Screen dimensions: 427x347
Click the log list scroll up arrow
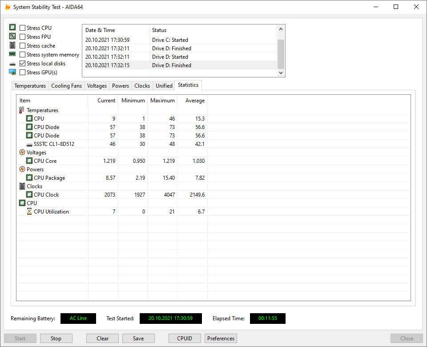[x=281, y=29]
